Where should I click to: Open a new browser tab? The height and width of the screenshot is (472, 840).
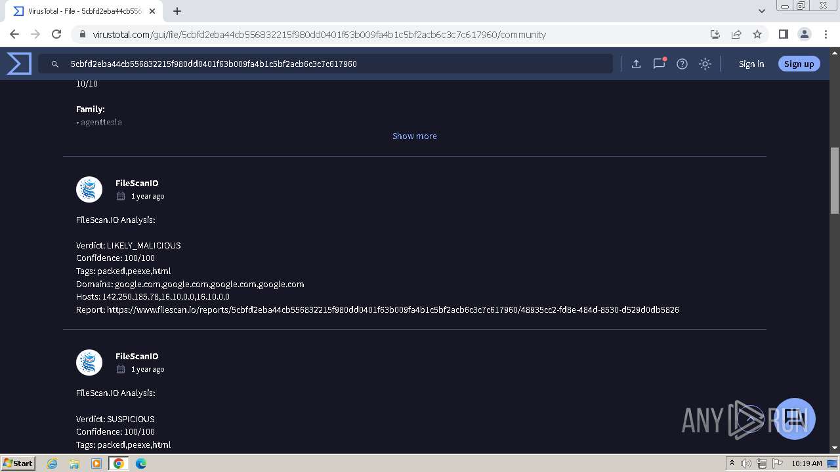click(x=177, y=11)
